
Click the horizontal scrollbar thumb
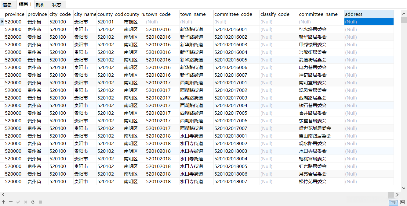pos(391,195)
